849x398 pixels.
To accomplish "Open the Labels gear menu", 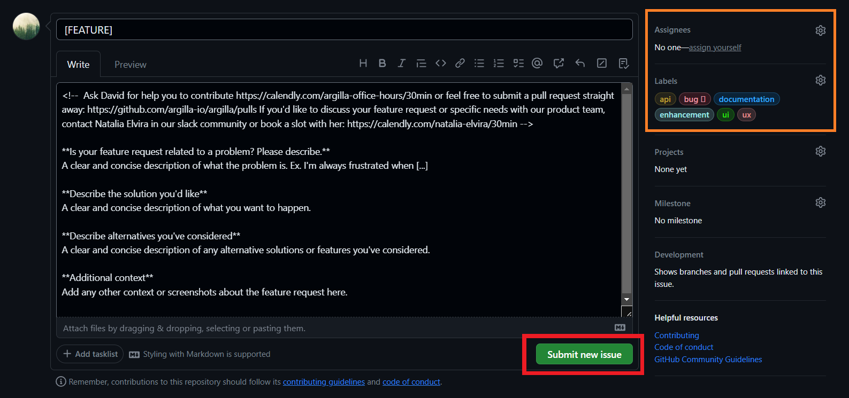I will tap(820, 81).
